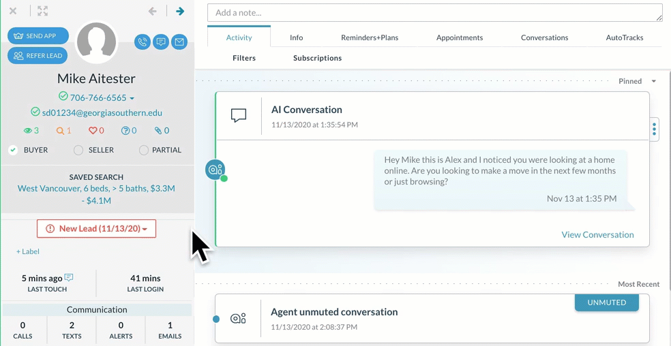671x346 pixels.
Task: Expand lead panel to fullscreen
Action: pyautogui.click(x=42, y=11)
